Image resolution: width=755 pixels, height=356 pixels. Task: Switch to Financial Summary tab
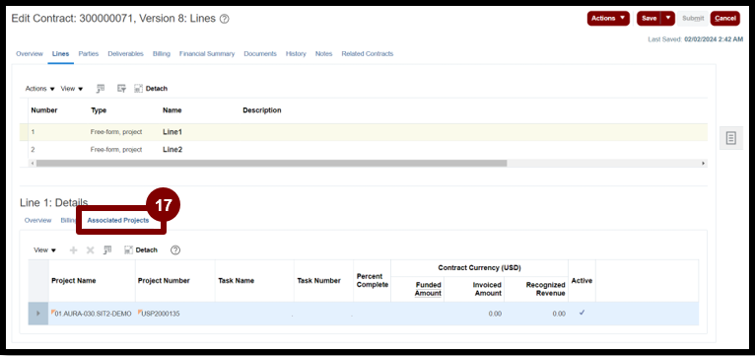point(207,54)
